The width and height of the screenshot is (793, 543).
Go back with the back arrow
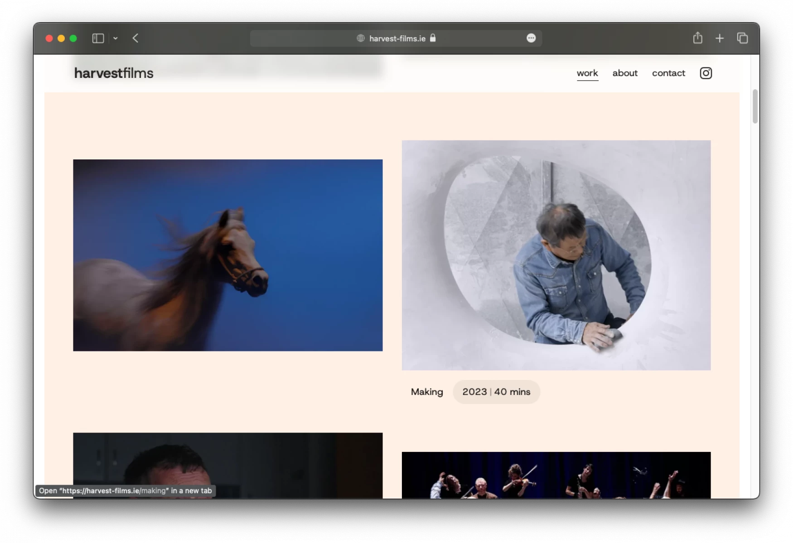coord(135,38)
